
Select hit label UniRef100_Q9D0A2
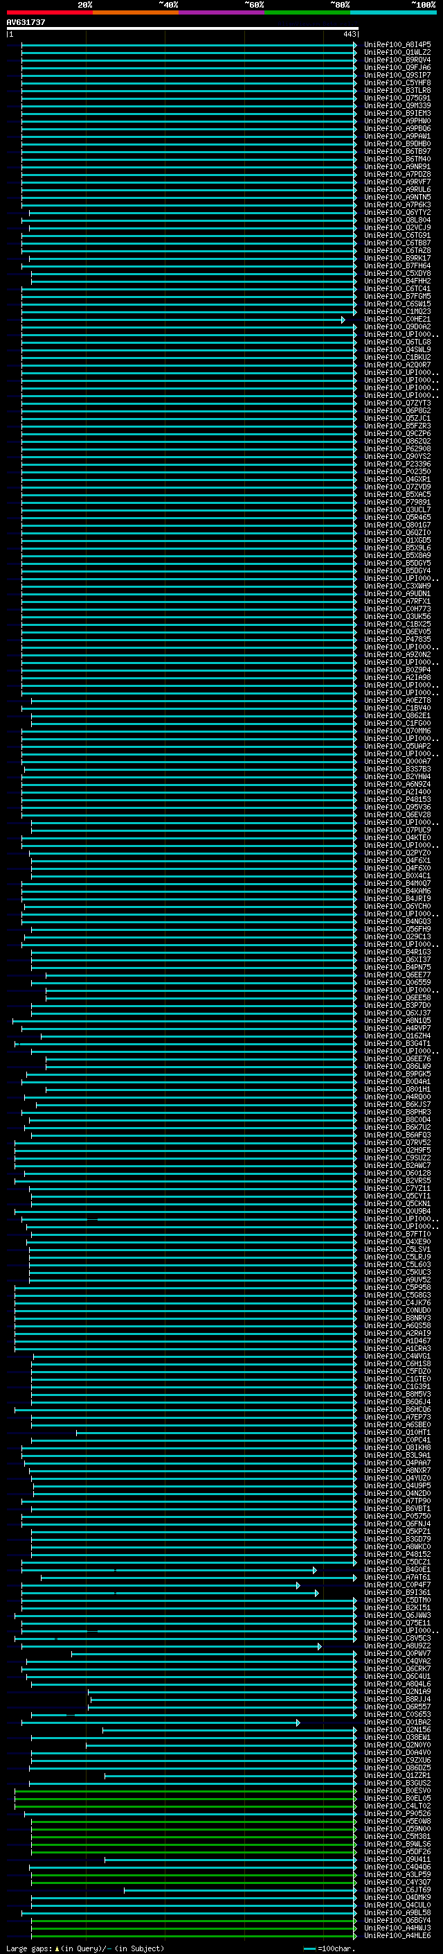397,327
